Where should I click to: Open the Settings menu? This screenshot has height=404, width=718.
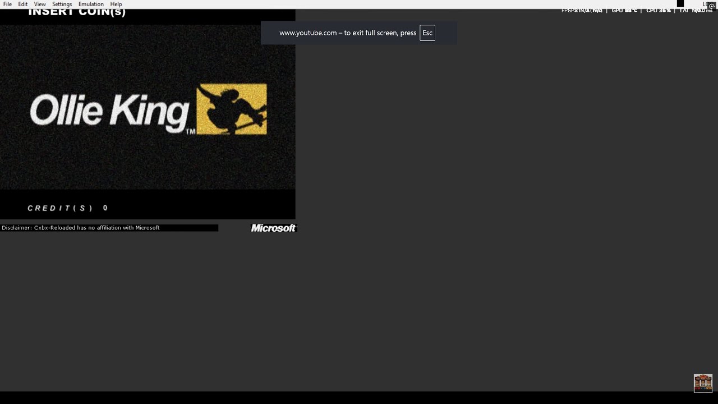(x=62, y=4)
